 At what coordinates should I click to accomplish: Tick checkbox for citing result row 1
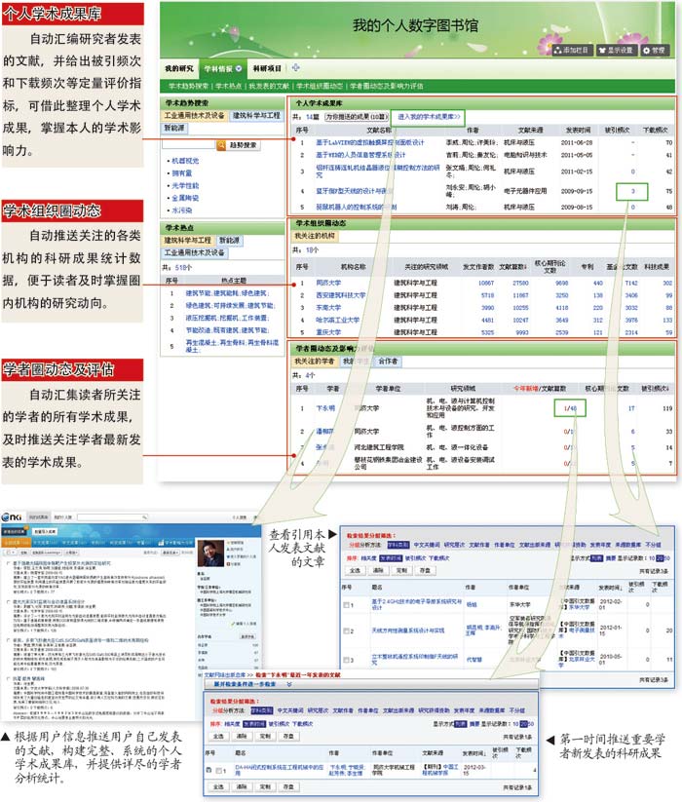347,604
